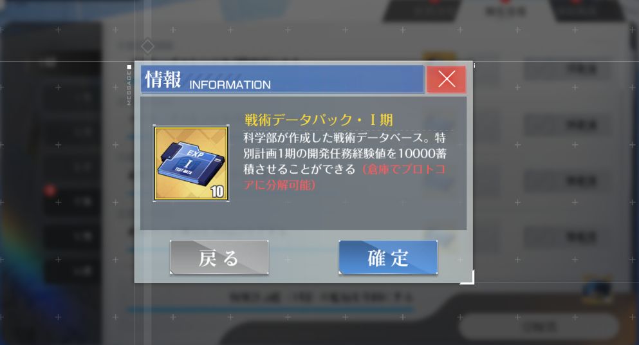Click the blurred pill button at bottom right
This screenshot has width=639, height=345.
[x=539, y=326]
